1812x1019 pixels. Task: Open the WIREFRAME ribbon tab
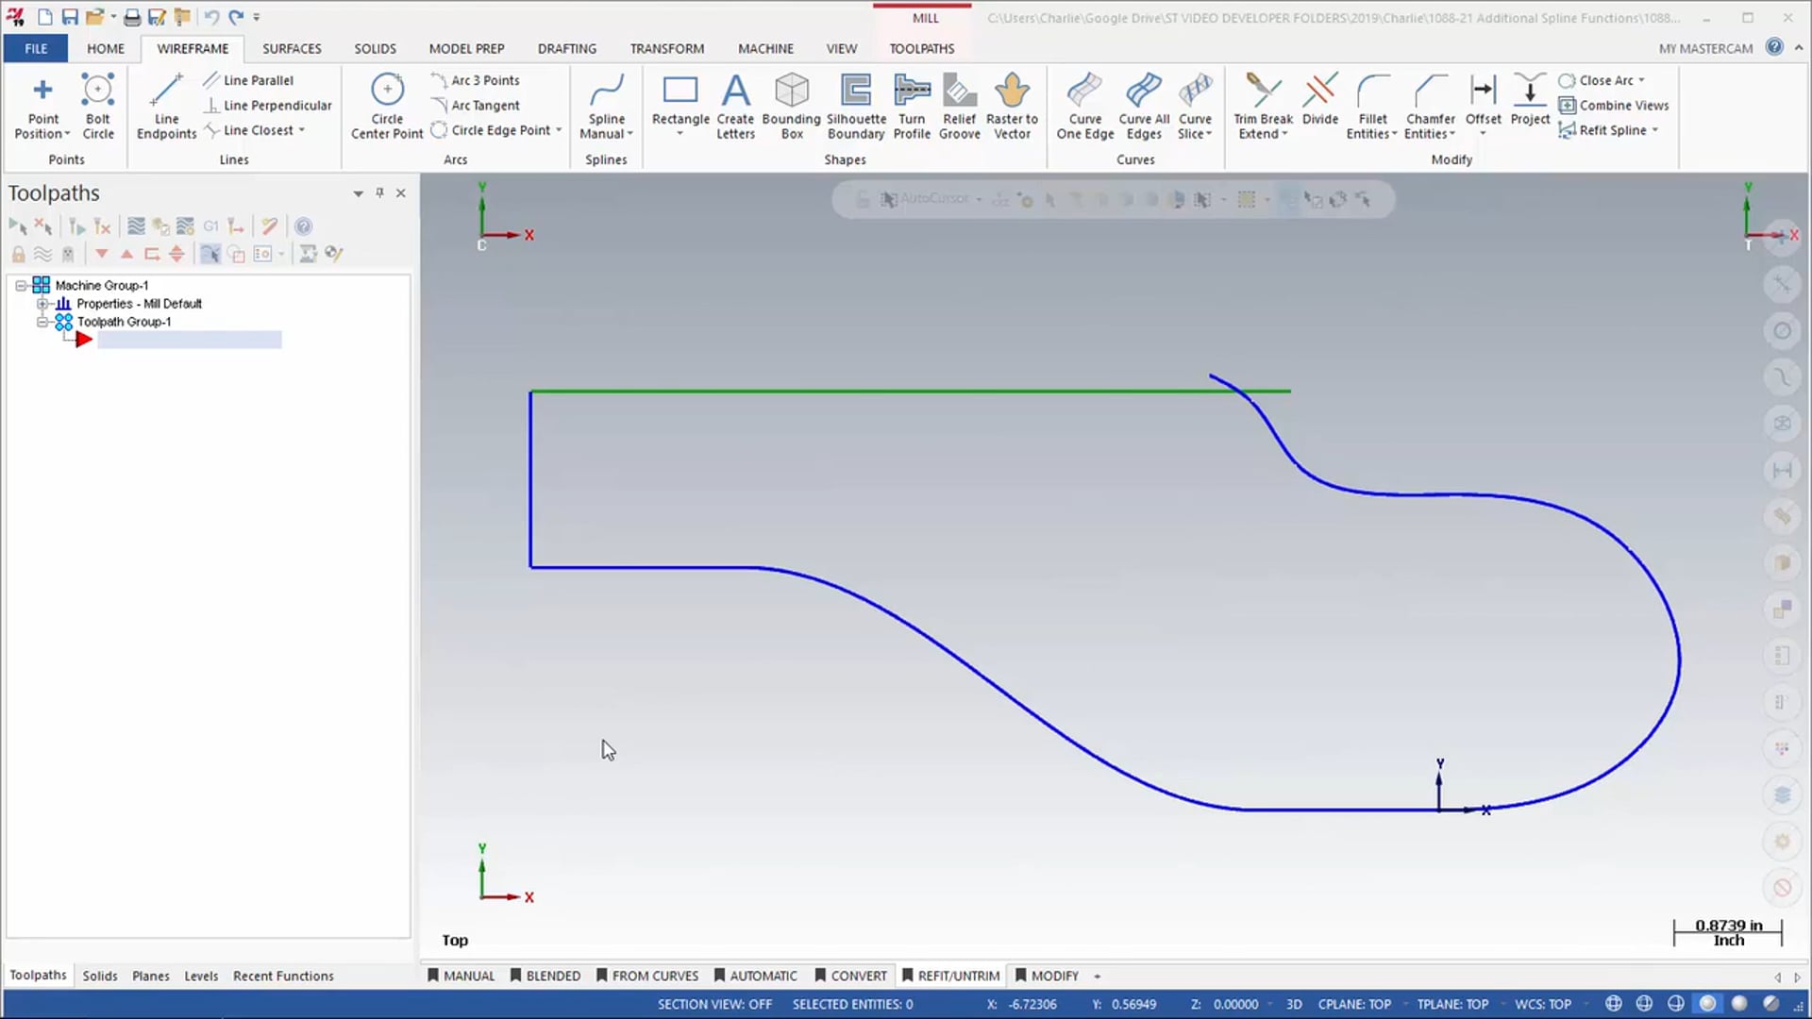193,48
